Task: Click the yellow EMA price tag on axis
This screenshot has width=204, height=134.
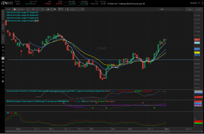Action: point(197,53)
